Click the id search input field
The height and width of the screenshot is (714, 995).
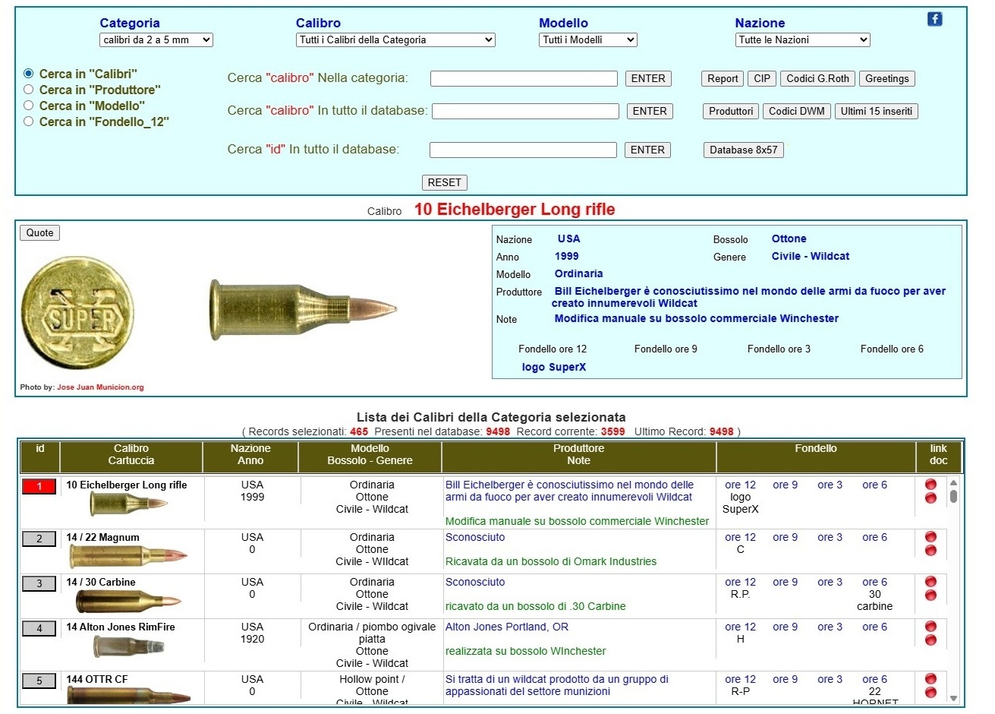523,150
